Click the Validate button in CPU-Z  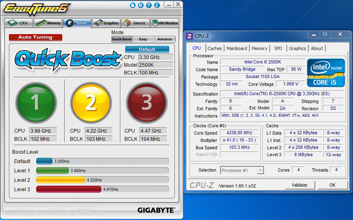299,185
